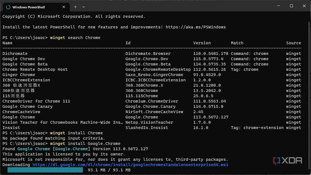The width and height of the screenshot is (311, 175).
Task: Click 'Chrome Remote Desktop Host' name
Action: coord(35,70)
